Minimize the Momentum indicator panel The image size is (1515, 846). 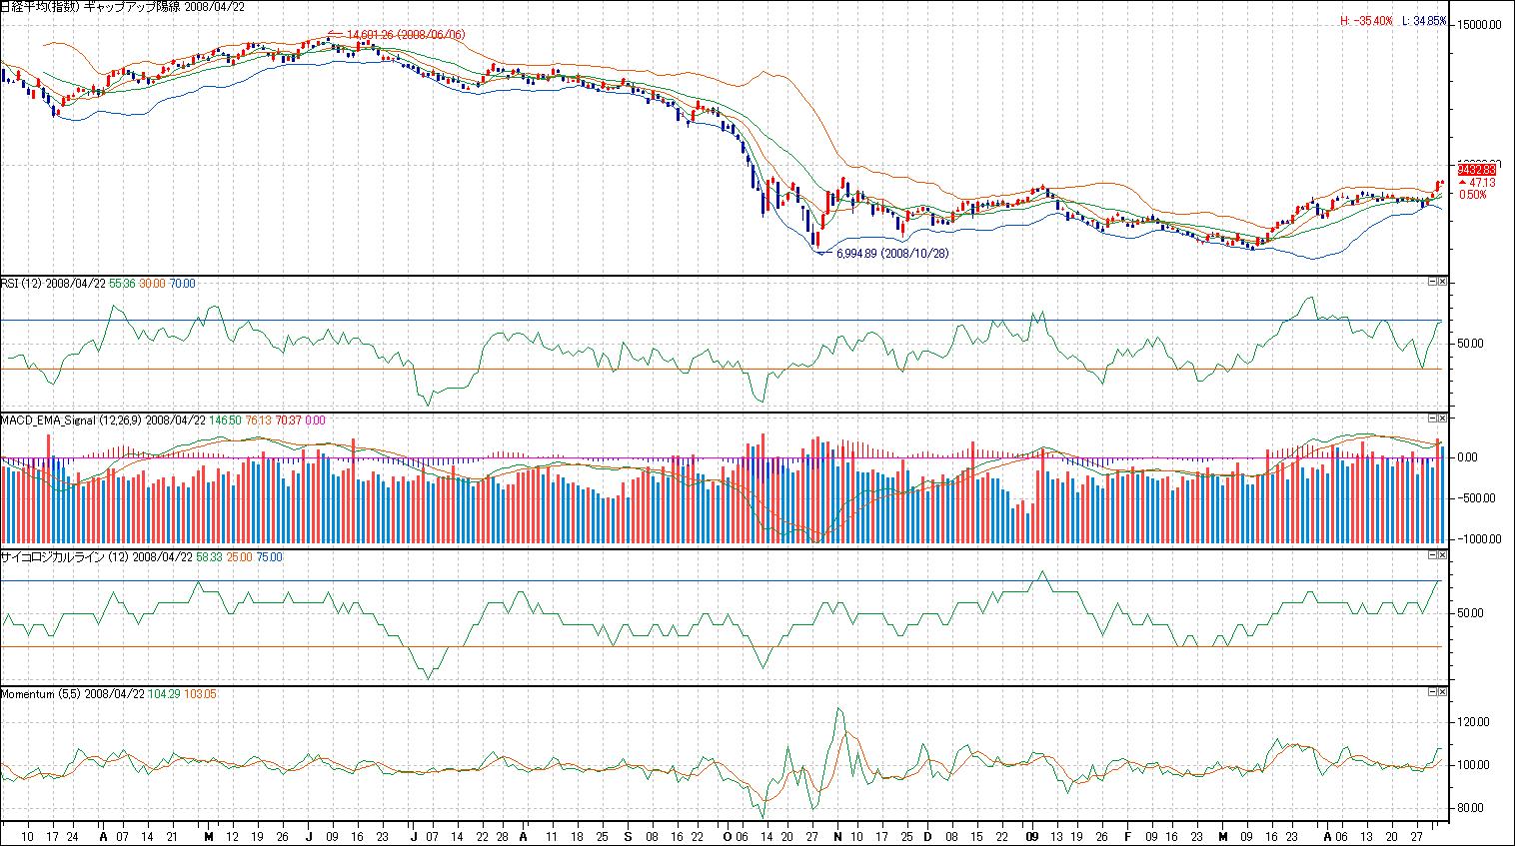1431,691
